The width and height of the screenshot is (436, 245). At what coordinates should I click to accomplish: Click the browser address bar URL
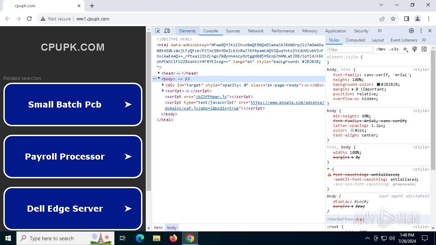[x=93, y=19]
